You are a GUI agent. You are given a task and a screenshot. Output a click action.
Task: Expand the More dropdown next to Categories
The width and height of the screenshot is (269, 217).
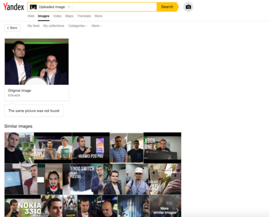(97, 26)
